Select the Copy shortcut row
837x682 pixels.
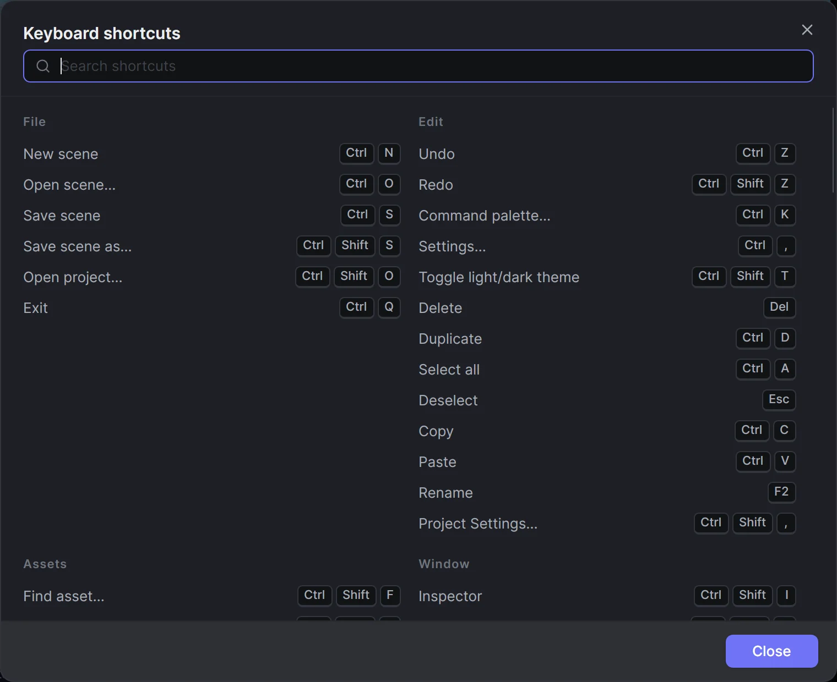[607, 431]
